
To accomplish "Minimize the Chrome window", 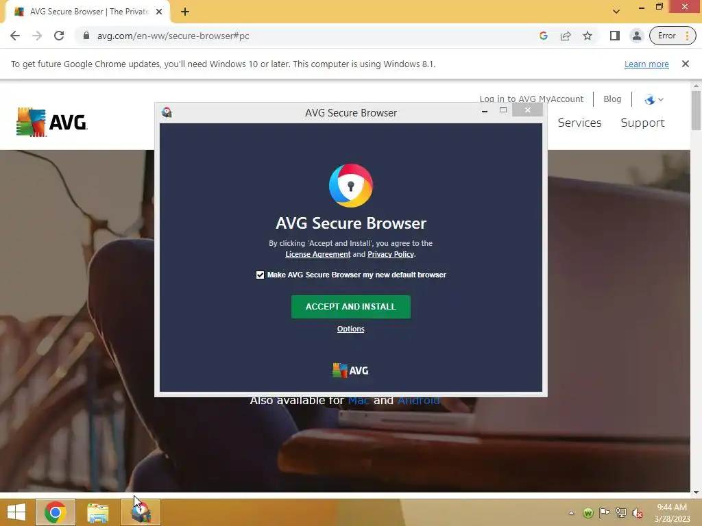I will (x=642, y=8).
